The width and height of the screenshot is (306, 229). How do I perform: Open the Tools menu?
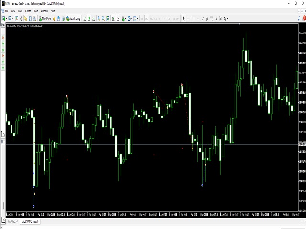(x=36, y=11)
